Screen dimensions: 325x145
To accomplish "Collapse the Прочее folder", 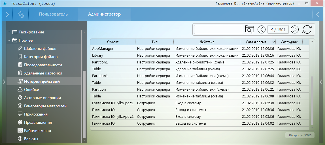I will pos(9,40).
